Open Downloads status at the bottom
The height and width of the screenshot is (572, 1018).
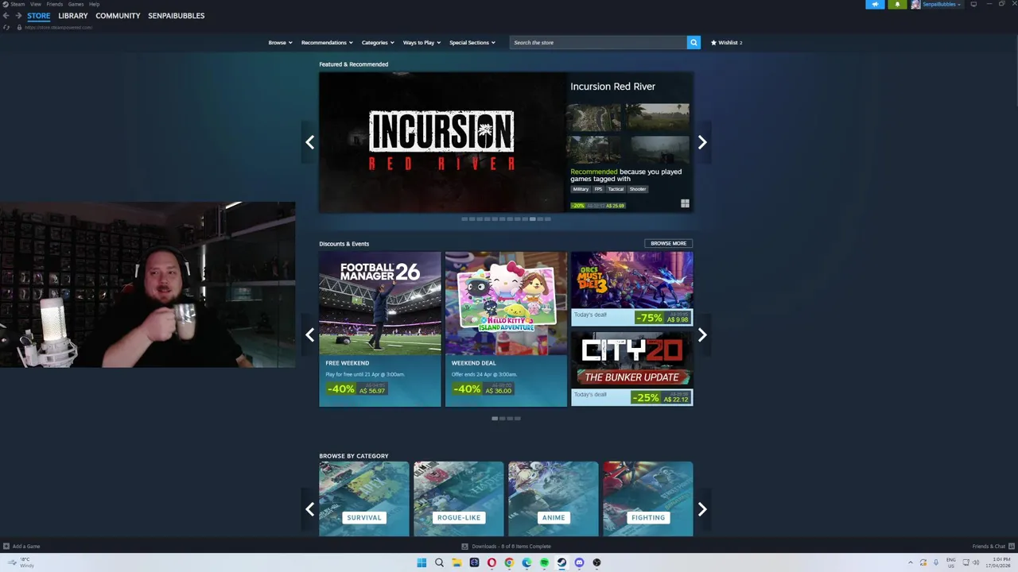[x=507, y=547]
